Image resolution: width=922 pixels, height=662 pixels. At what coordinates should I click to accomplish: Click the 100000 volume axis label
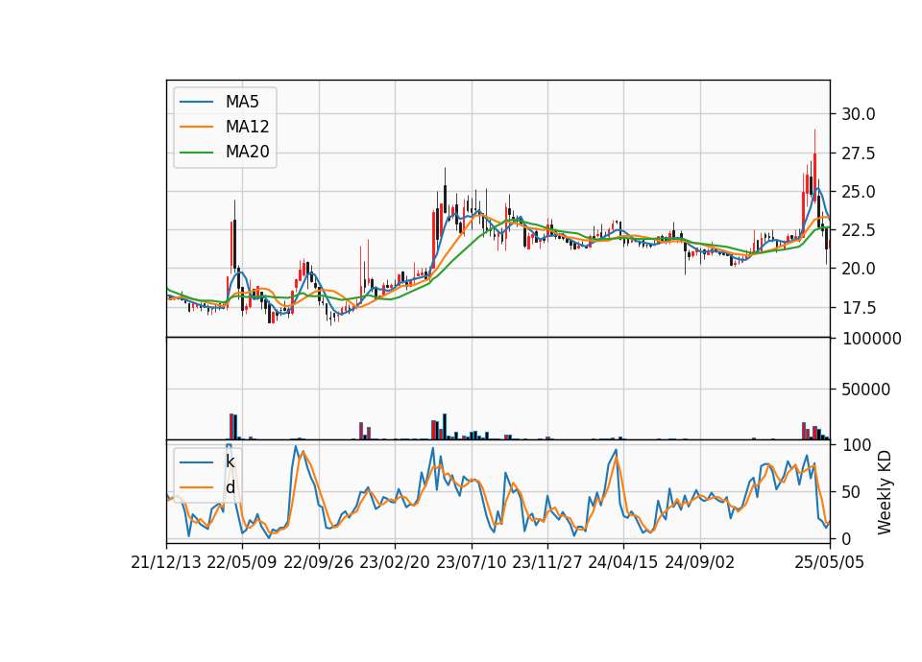point(871,339)
